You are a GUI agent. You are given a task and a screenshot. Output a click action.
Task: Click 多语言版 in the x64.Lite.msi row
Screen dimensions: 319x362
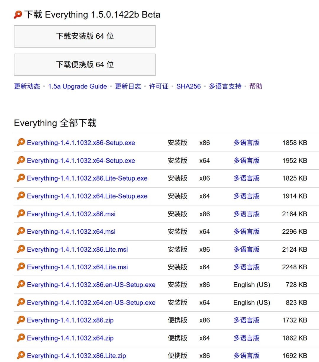[246, 267]
